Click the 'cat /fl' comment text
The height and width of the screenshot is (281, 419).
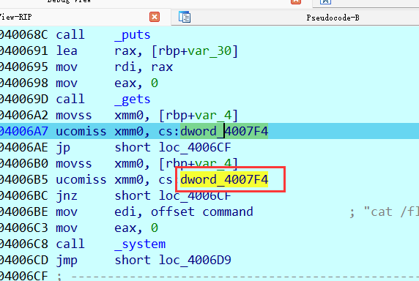coord(390,211)
